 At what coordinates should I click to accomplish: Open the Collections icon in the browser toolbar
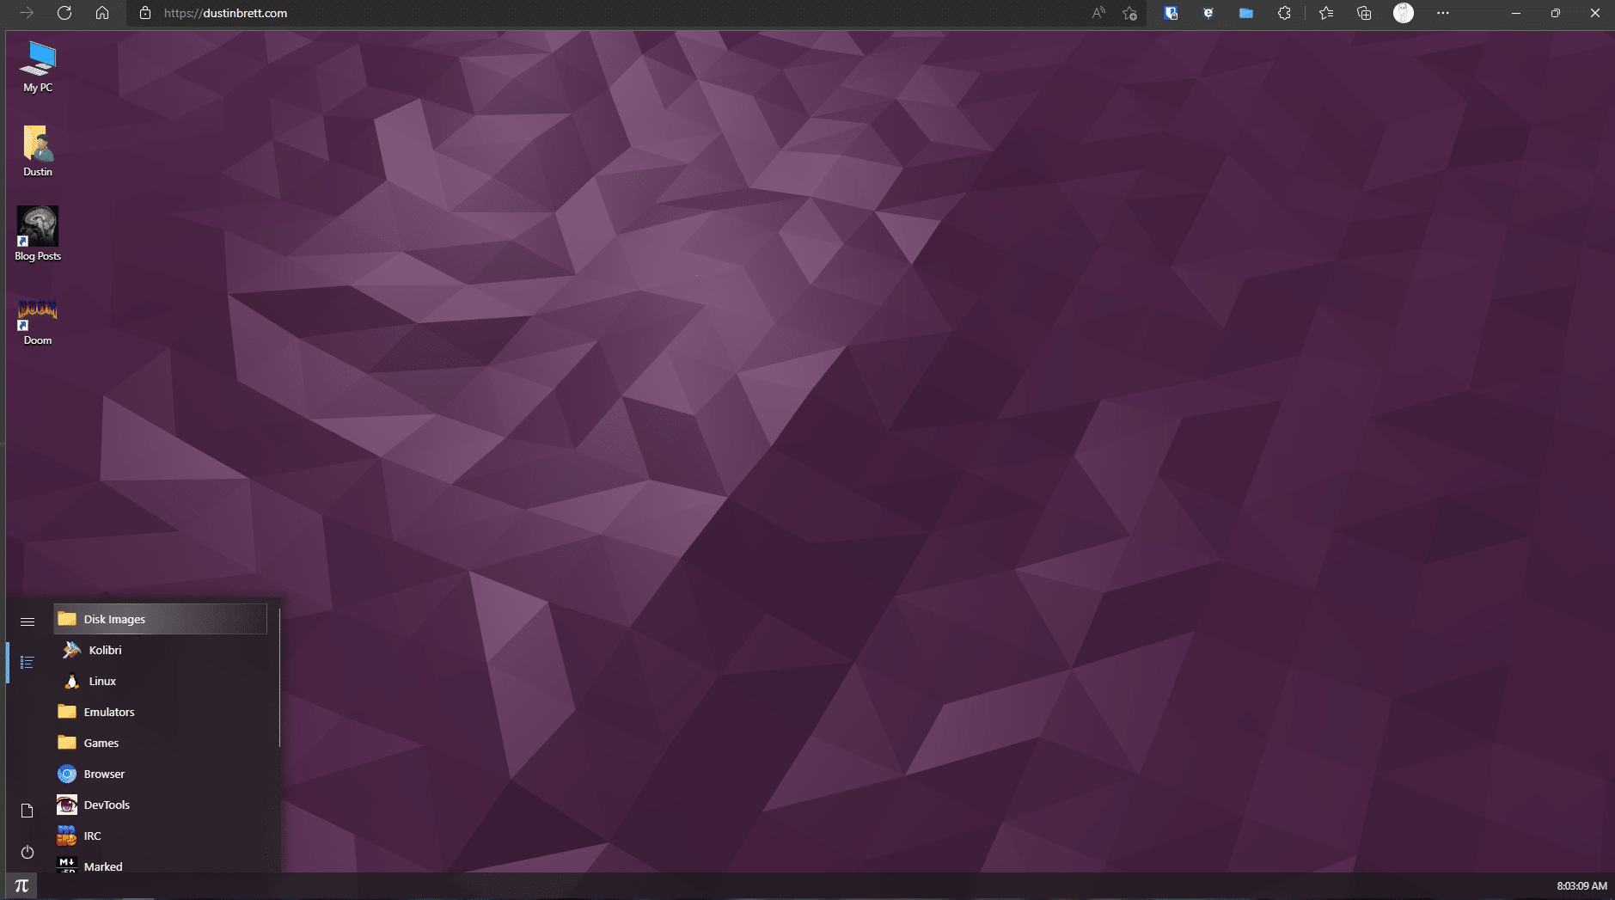pyautogui.click(x=1364, y=13)
